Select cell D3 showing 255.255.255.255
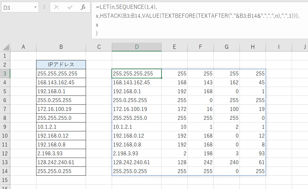Viewport: 308px width, 189px height. (x=136, y=73)
